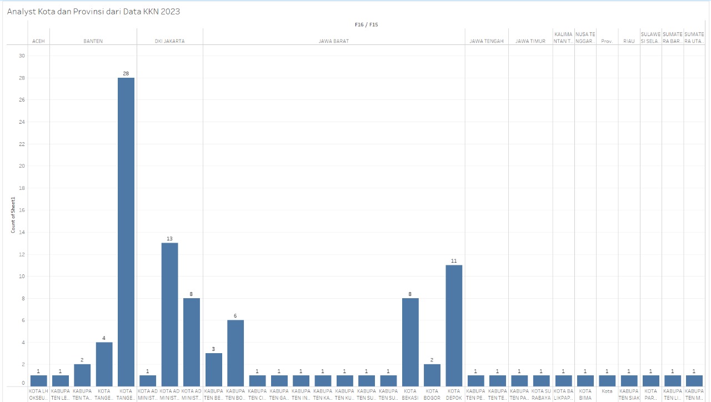Select the DKI Jakarta bar labeled 13
Viewport: 711px width, 402px height.
169,314
